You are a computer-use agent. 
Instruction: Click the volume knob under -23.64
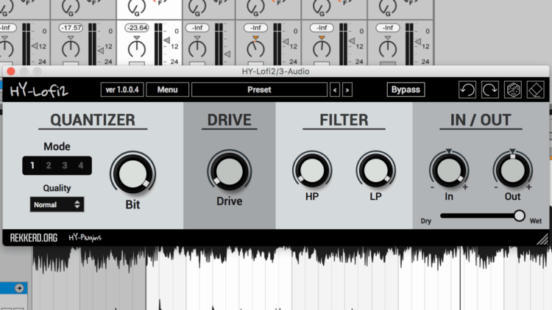(x=137, y=48)
